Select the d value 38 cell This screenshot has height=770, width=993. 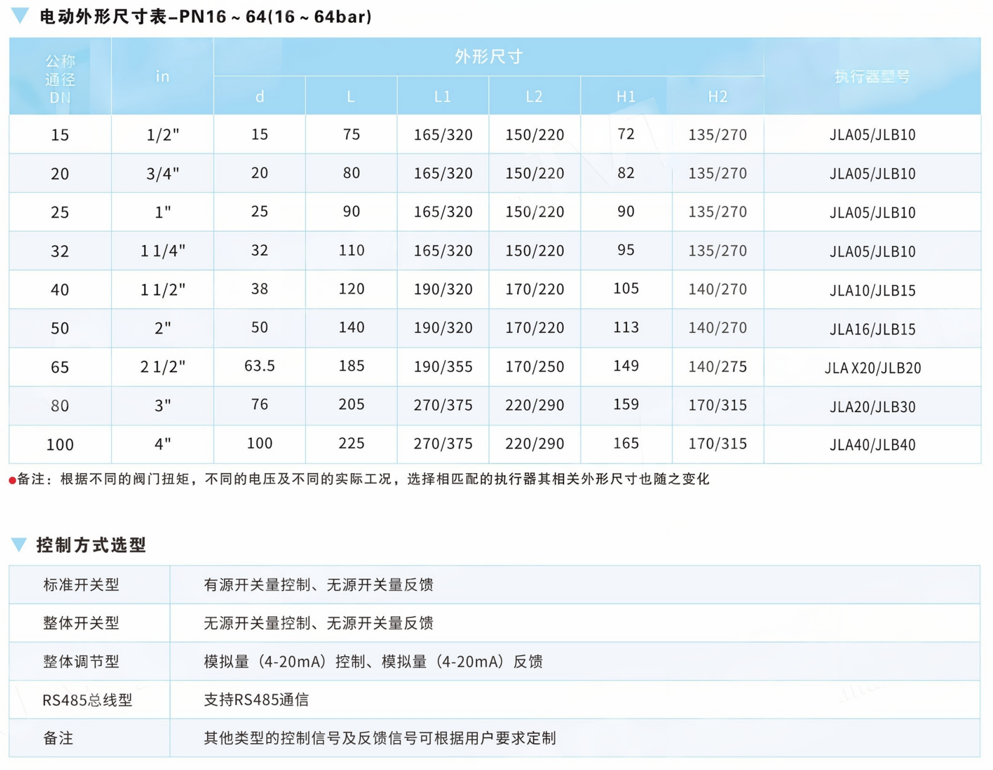tap(260, 289)
